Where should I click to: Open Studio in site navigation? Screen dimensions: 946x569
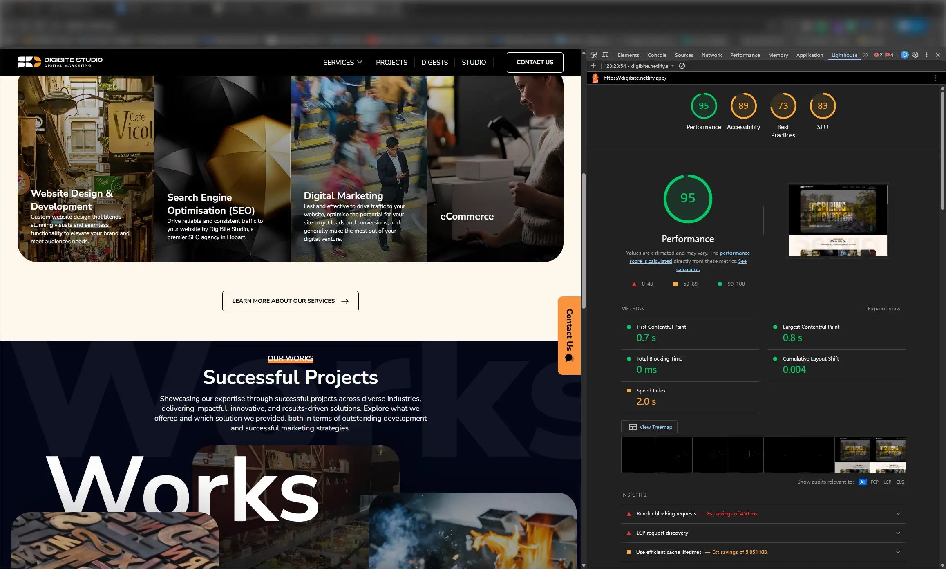pos(474,62)
